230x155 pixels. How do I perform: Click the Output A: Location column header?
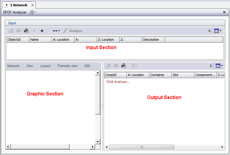tap(138, 75)
